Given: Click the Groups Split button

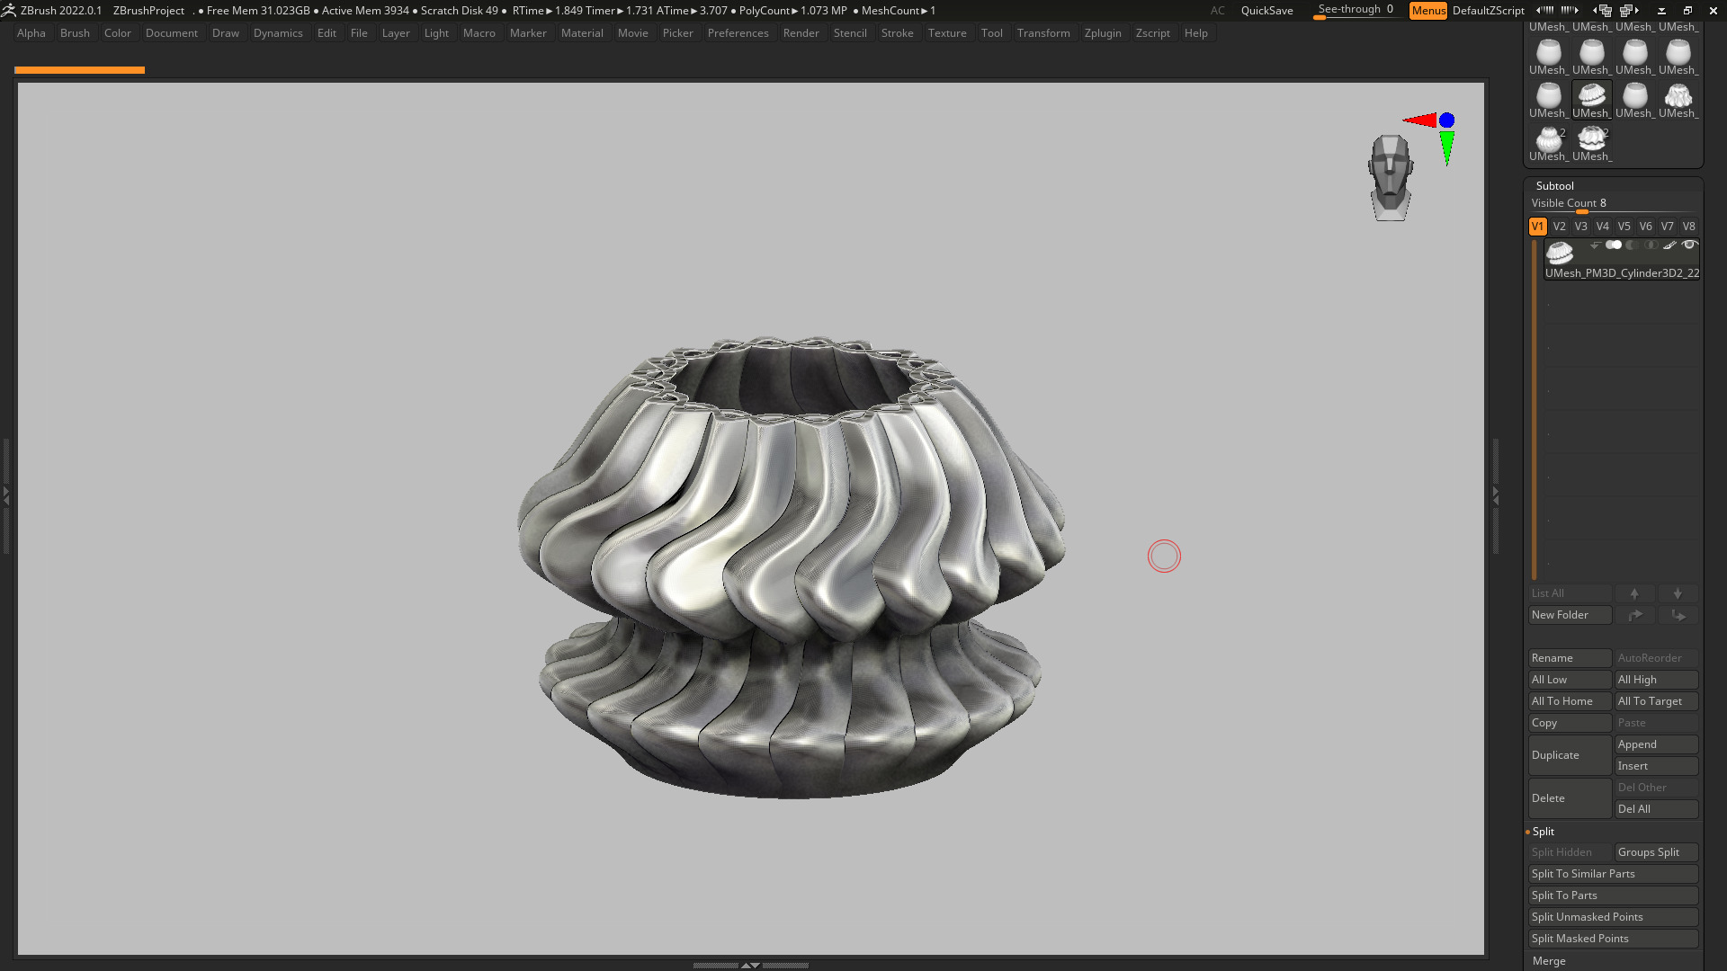Looking at the screenshot, I should [x=1656, y=852].
